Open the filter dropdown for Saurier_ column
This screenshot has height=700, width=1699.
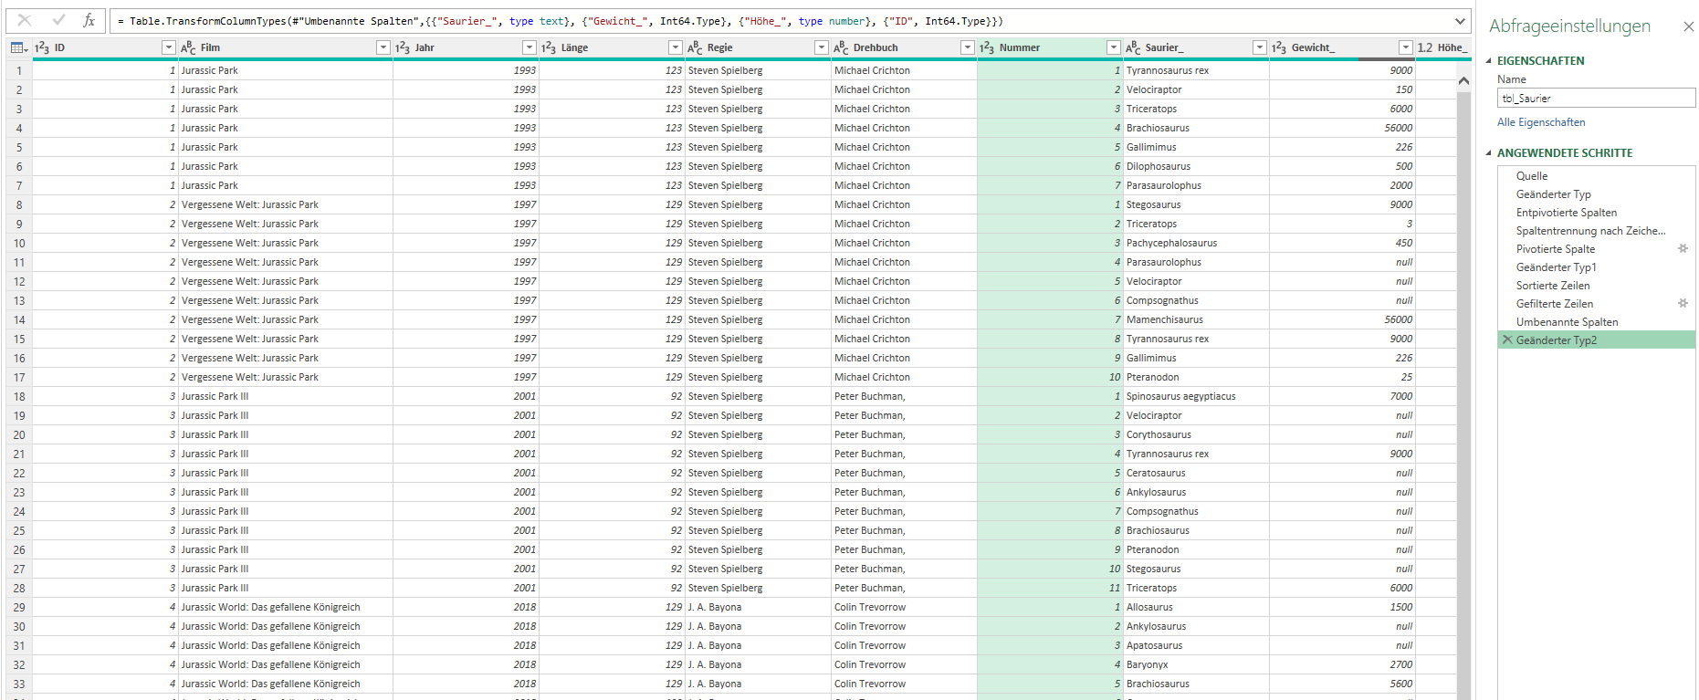click(1259, 47)
